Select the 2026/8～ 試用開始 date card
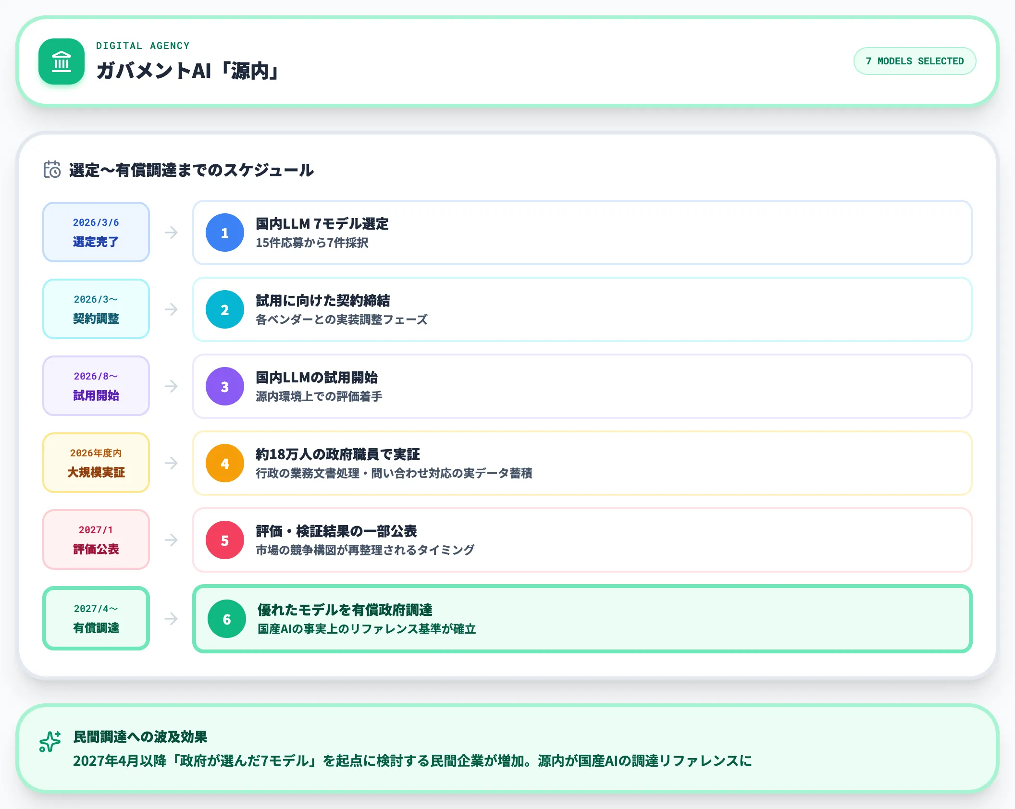The height and width of the screenshot is (809, 1015). pyautogui.click(x=96, y=386)
